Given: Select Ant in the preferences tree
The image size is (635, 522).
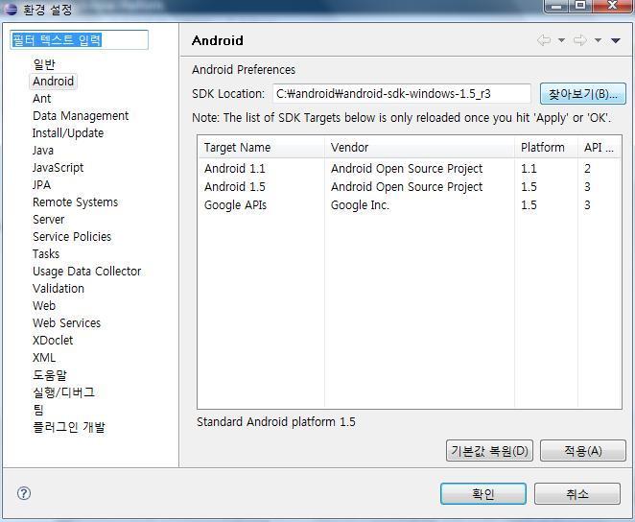Looking at the screenshot, I should point(41,99).
